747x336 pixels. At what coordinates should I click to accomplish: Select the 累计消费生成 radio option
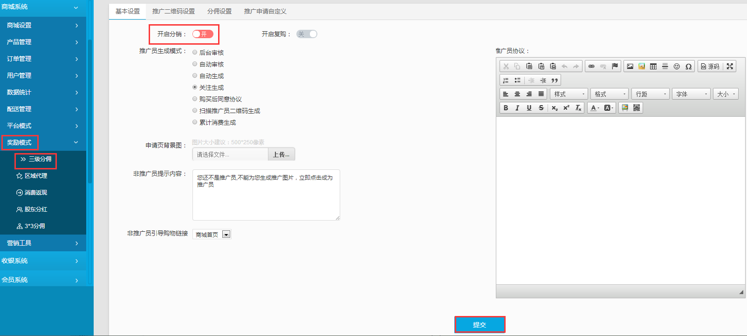195,122
